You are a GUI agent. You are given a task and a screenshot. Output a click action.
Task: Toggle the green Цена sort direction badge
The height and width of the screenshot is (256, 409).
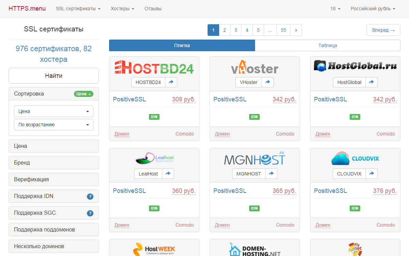84,94
